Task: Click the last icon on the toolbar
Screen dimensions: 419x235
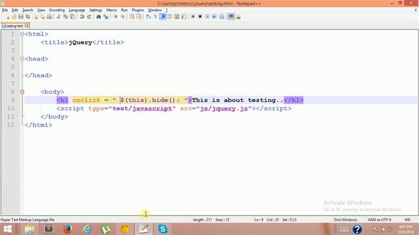Action: (x=238, y=17)
